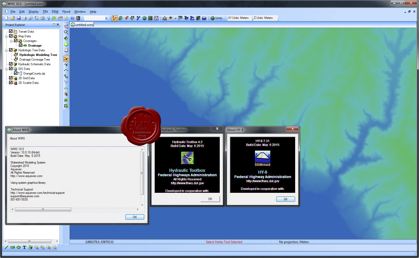The width and height of the screenshot is (419, 258).
Task: Choose the Zoom magnifier tool
Action: click(66, 32)
